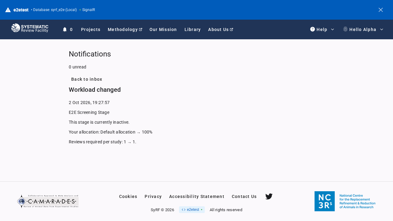Screen dimensions: 393x221
Task: Open the Methodology external link
Action: click(x=125, y=29)
